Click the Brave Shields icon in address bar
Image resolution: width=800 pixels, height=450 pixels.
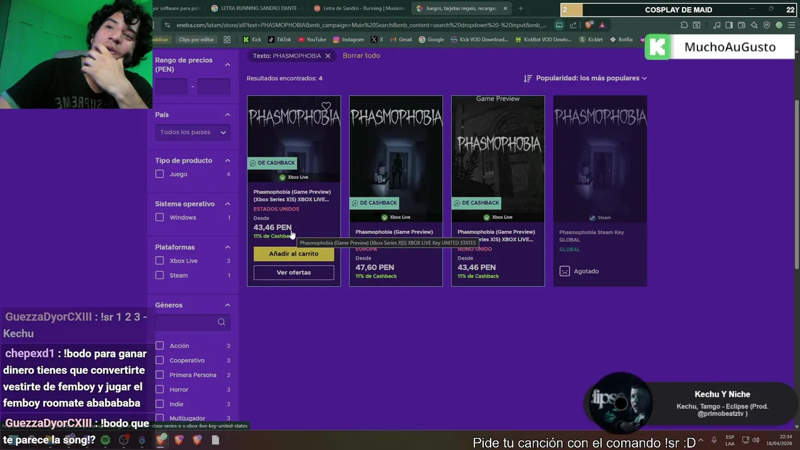[x=589, y=25]
